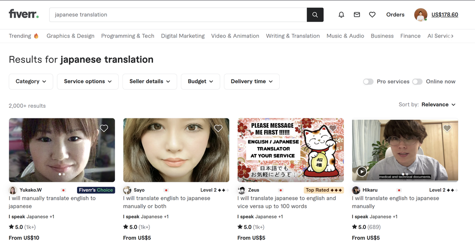The height and width of the screenshot is (247, 475).
Task: Click Japan flag next to Yukako.W
Action: (x=63, y=190)
